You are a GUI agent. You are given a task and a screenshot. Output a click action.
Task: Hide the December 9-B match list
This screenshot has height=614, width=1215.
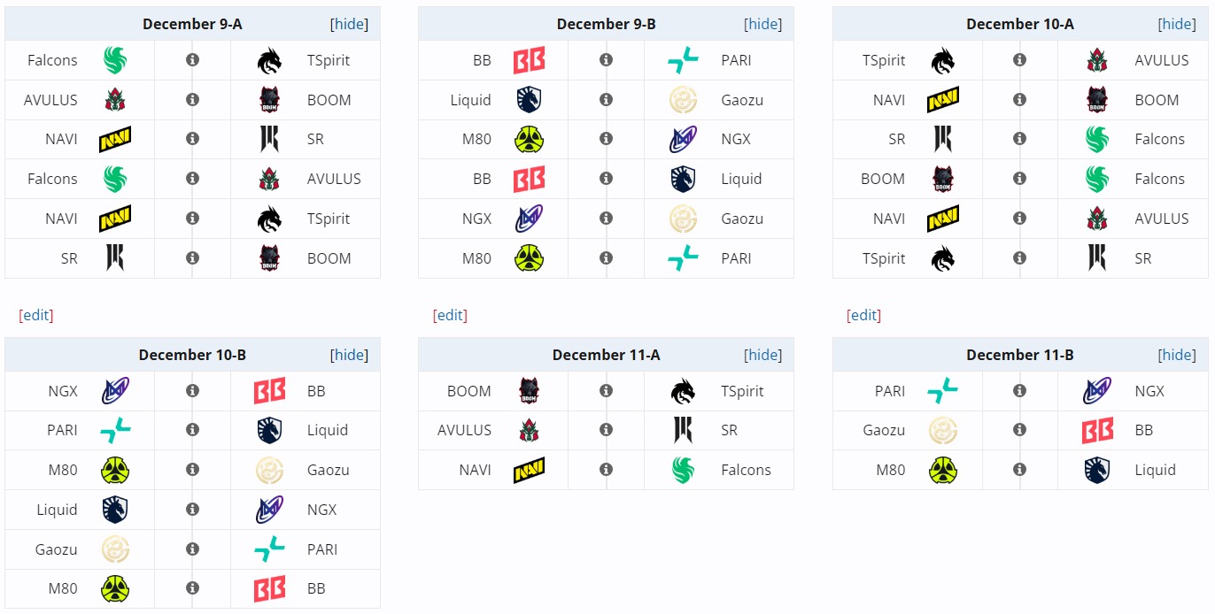pos(762,24)
